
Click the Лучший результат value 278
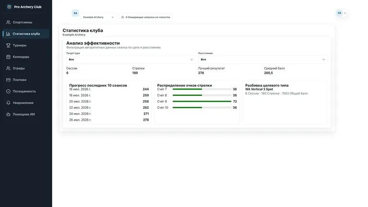201,73
